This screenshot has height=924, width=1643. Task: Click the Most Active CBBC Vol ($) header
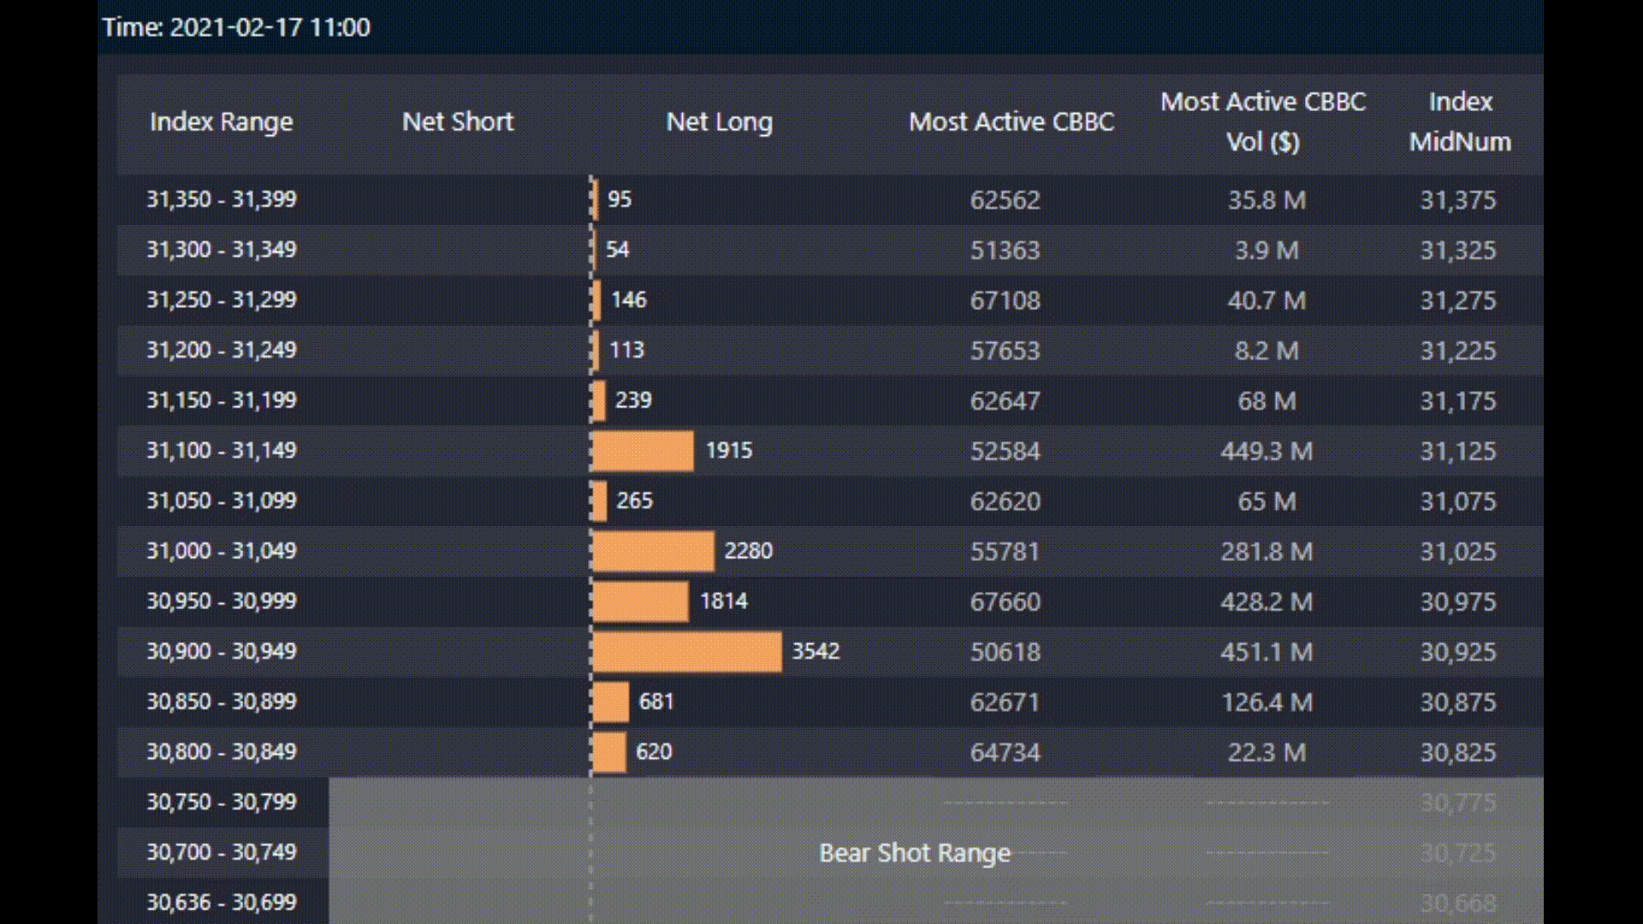coord(1262,121)
